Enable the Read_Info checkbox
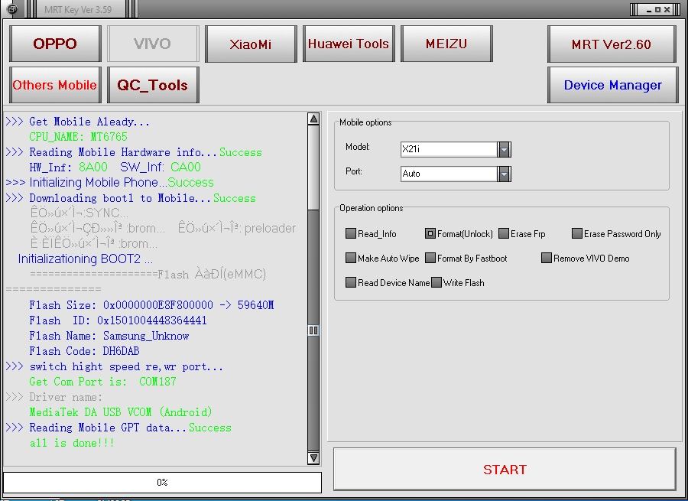The width and height of the screenshot is (688, 501). (x=351, y=233)
